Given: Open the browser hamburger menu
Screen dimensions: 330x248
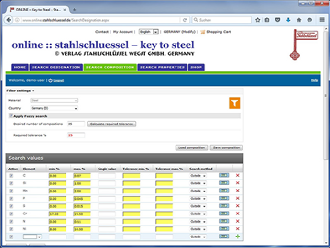Looking at the screenshot, I should click(322, 20).
